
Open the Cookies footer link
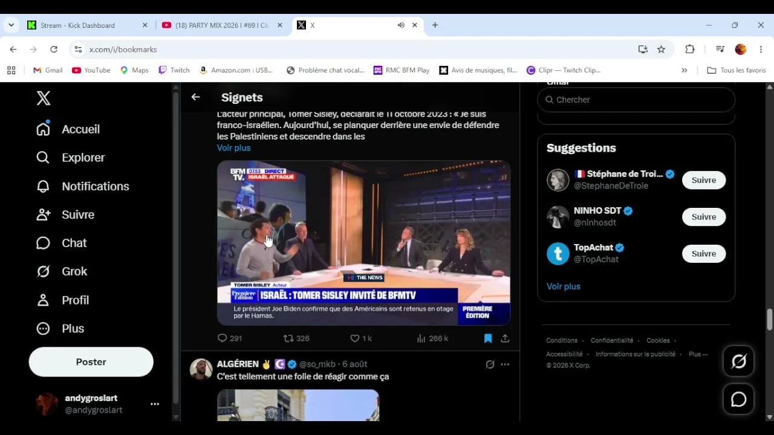(x=658, y=341)
